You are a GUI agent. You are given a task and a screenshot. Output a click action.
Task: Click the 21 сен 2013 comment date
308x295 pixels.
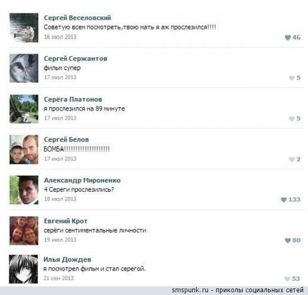pos(58,278)
